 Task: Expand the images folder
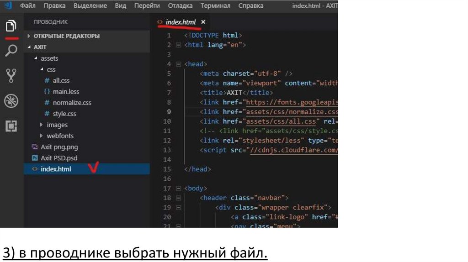pos(57,125)
